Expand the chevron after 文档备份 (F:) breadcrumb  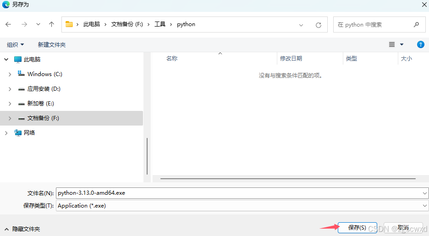(148, 25)
